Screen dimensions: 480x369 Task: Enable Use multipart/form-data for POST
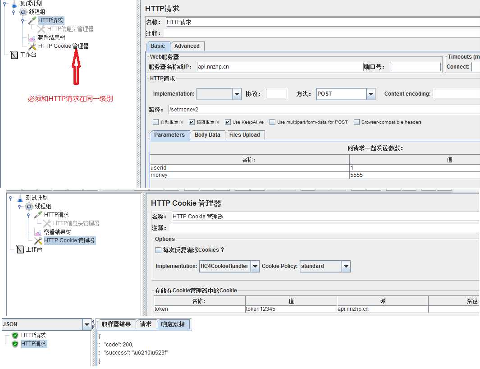[x=272, y=122]
